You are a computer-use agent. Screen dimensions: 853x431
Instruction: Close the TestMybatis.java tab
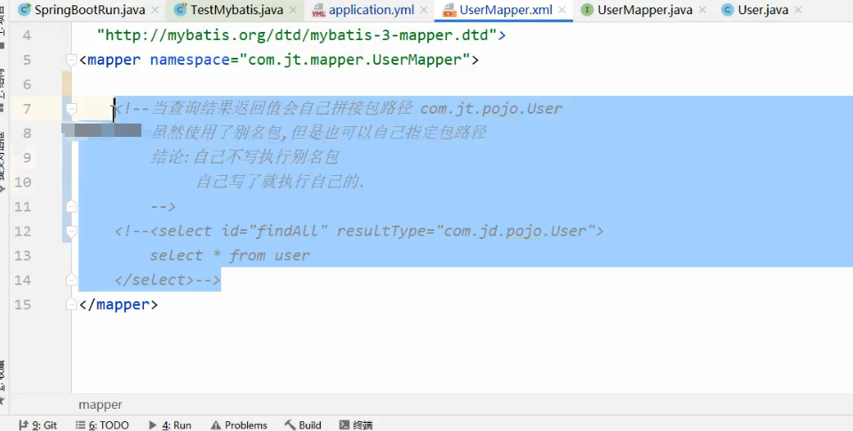click(x=293, y=11)
